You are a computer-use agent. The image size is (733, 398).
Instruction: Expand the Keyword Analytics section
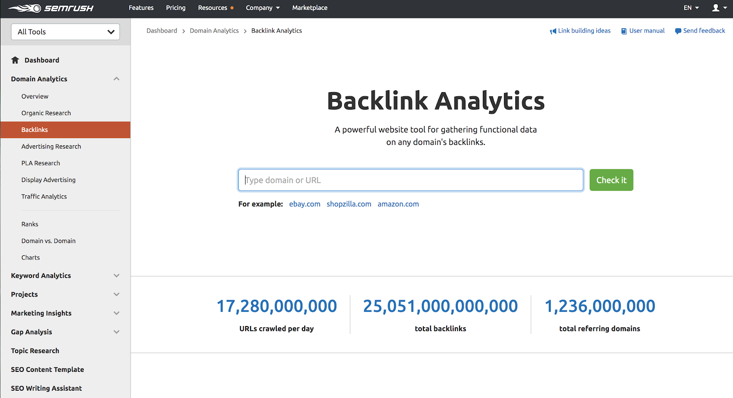(116, 276)
